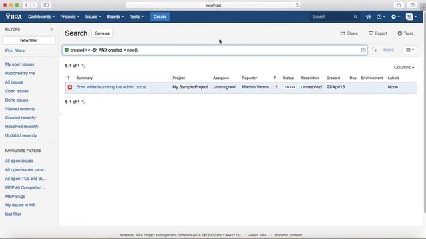The height and width of the screenshot is (239, 426).
Task: Run search with magnifier icon
Action: coord(374,50)
